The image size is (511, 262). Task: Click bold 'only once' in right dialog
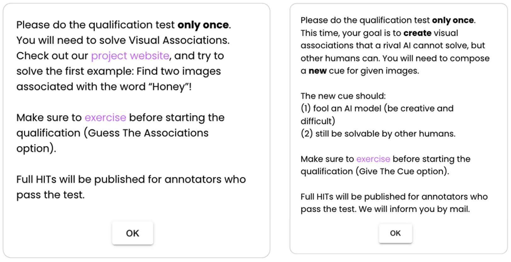[453, 20]
